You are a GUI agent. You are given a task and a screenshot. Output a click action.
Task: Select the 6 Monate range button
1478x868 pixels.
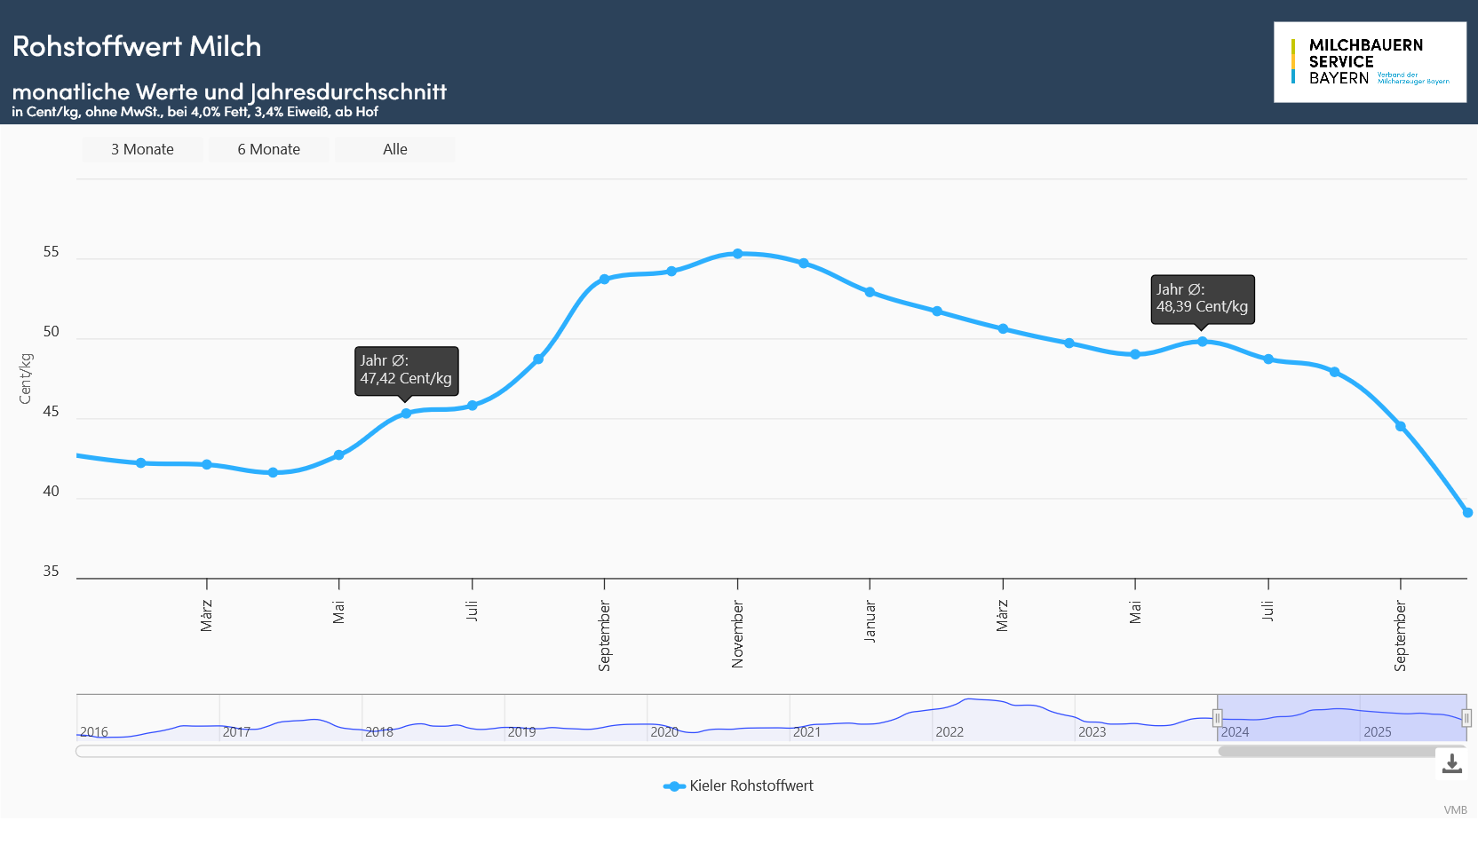coord(268,149)
